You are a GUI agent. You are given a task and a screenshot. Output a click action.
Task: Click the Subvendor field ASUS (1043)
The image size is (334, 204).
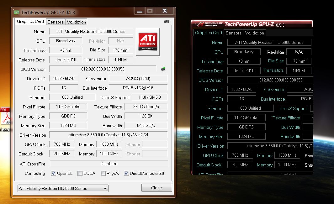(x=138, y=78)
